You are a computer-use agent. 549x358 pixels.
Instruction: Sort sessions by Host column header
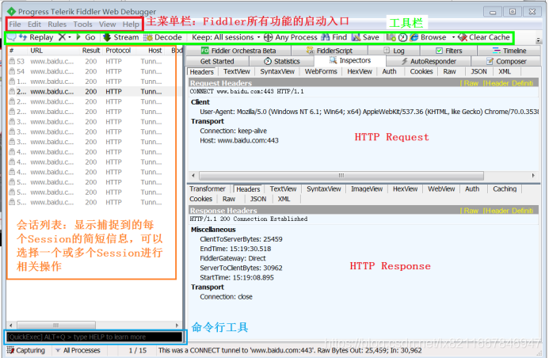click(154, 51)
